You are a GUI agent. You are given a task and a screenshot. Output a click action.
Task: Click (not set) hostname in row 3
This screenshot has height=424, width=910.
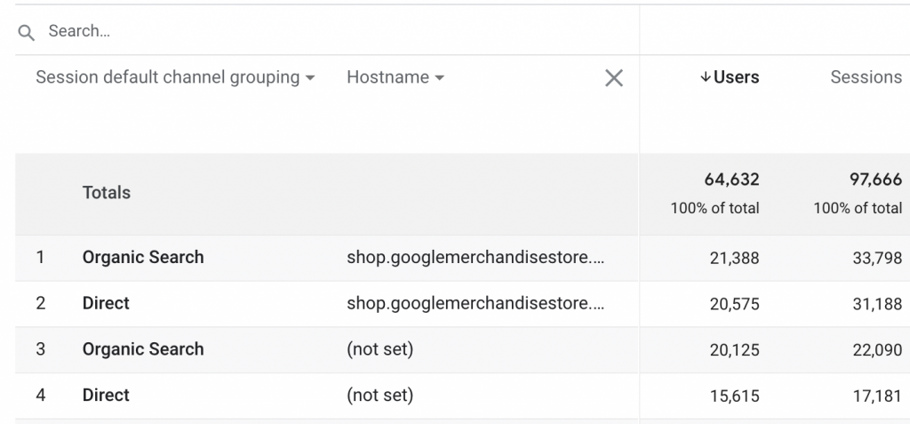[x=380, y=349]
